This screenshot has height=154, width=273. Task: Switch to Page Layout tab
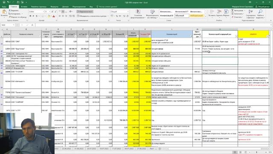click(39, 7)
